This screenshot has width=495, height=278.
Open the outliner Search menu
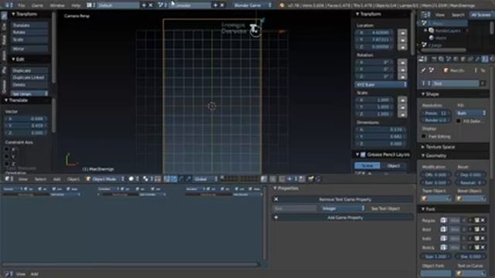[x=458, y=15]
